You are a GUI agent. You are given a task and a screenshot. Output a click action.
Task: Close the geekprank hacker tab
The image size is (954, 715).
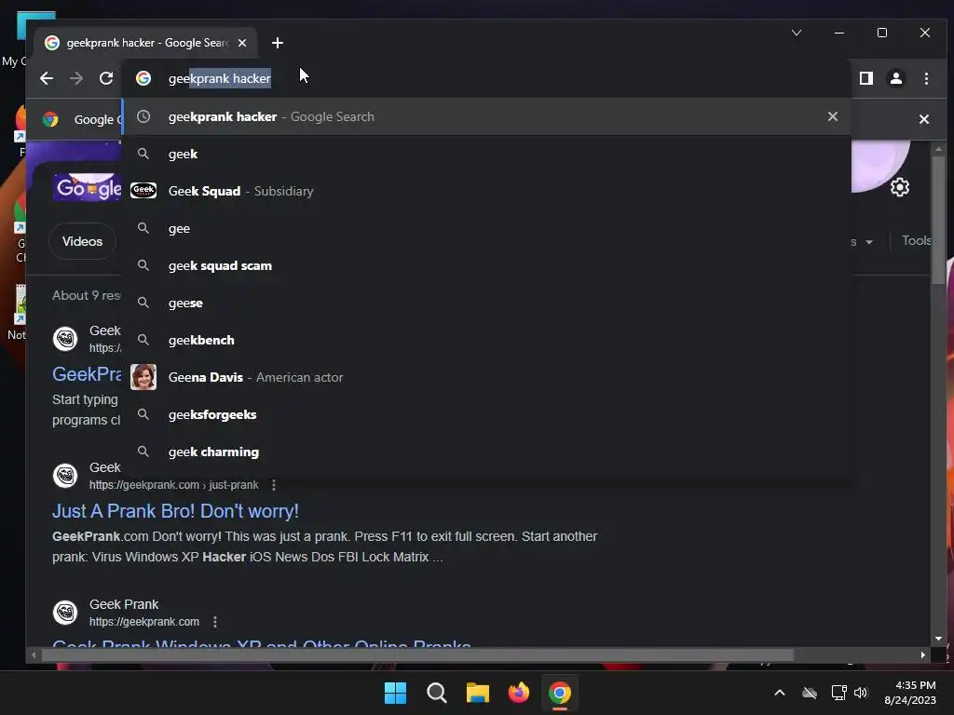click(242, 43)
